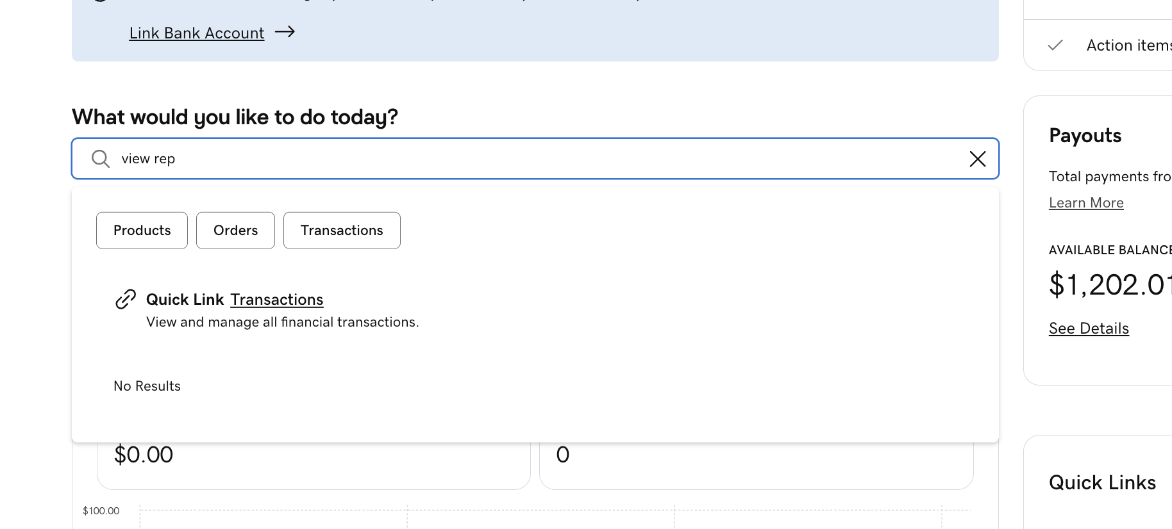Click Learn More under Payouts
The image size is (1172, 529).
tap(1086, 203)
